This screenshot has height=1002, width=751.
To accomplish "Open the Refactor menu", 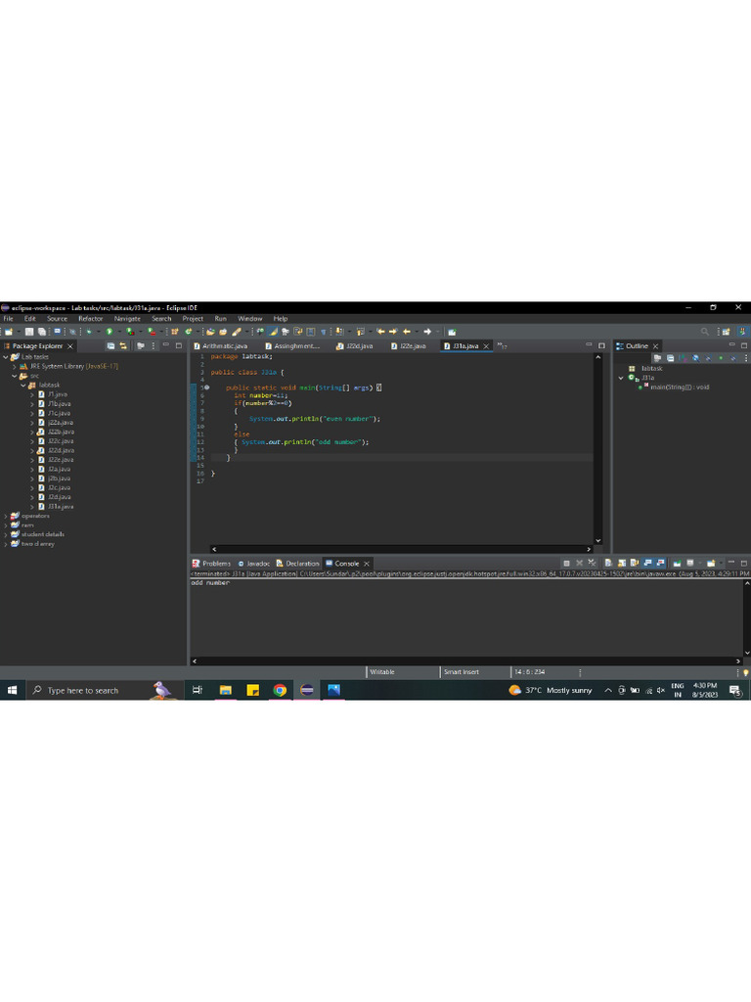I will 90,318.
